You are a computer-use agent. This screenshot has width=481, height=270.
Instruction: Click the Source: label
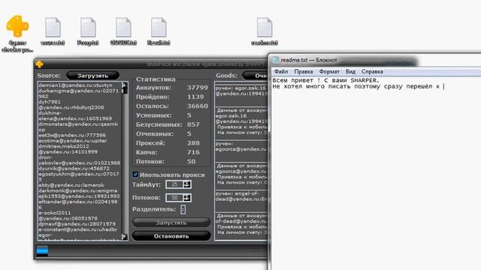(49, 75)
